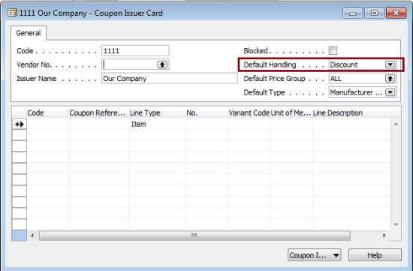Screen dimensions: 413x271
Task: Click the vertical scrollbar's down arrow
Action: point(396,224)
